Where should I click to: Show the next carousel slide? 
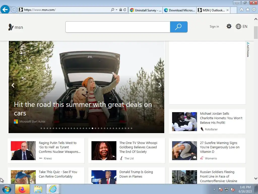(160, 85)
